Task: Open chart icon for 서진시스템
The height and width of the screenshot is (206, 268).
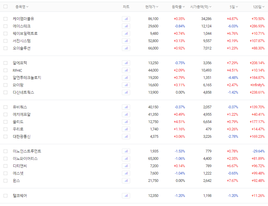Action: coord(126,41)
